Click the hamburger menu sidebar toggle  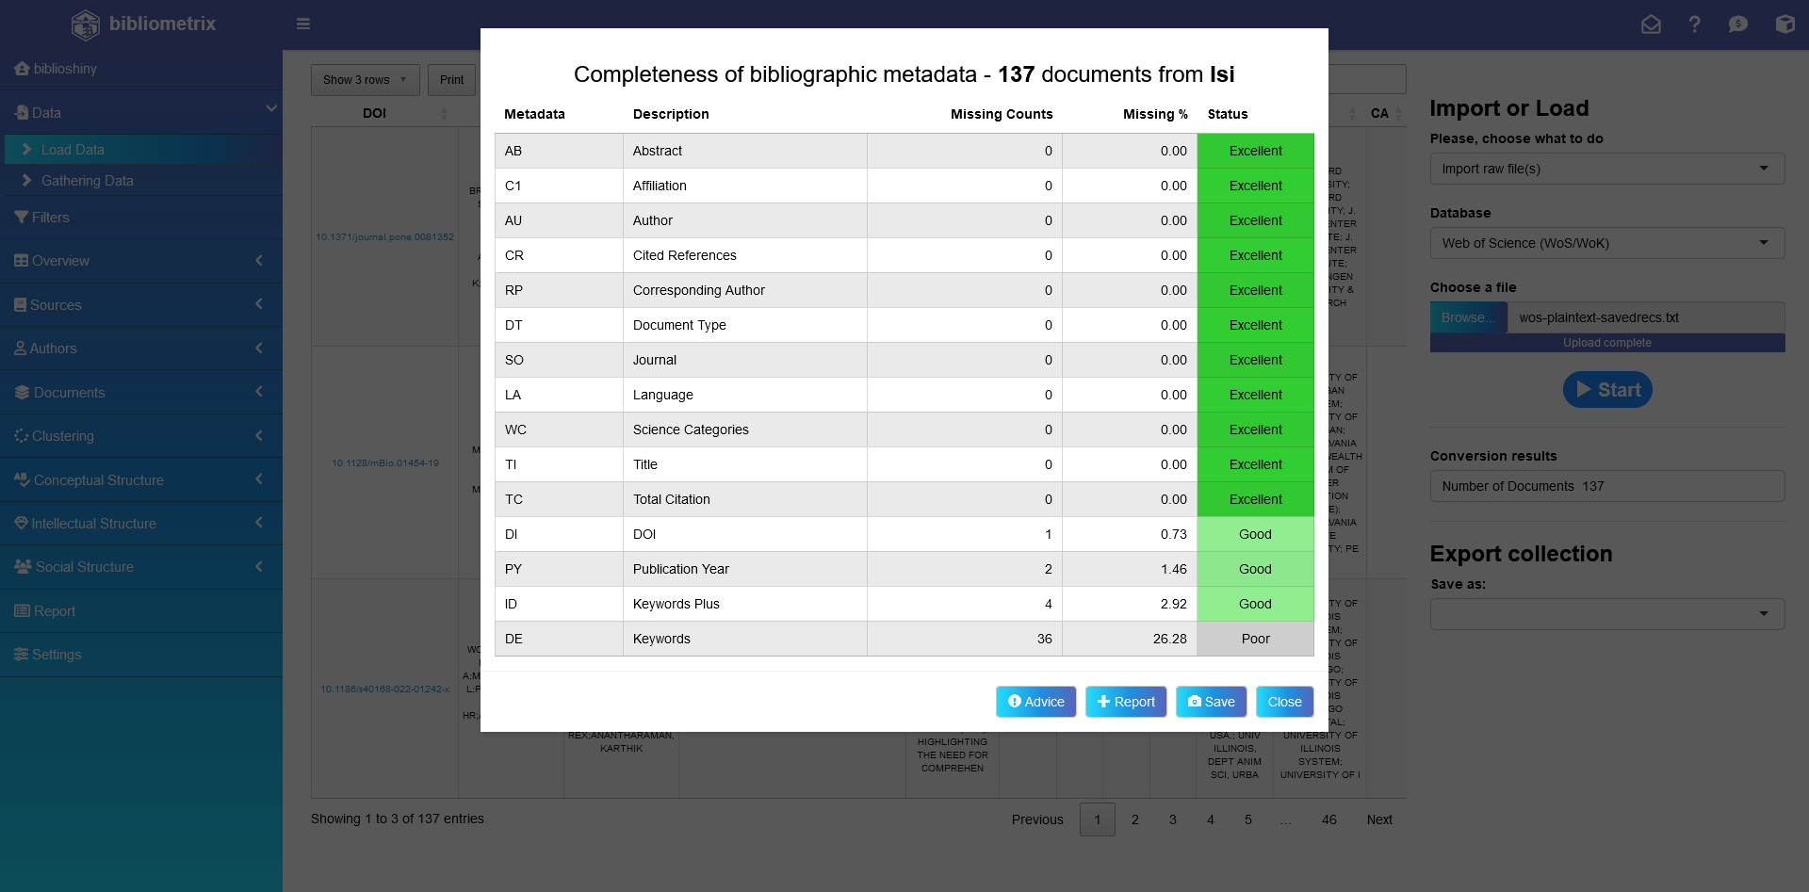pyautogui.click(x=303, y=24)
